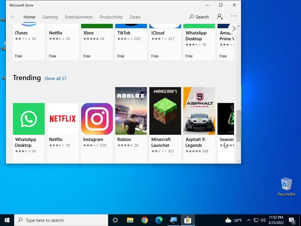
Task: Open the TikTok app card
Action: coord(131,42)
